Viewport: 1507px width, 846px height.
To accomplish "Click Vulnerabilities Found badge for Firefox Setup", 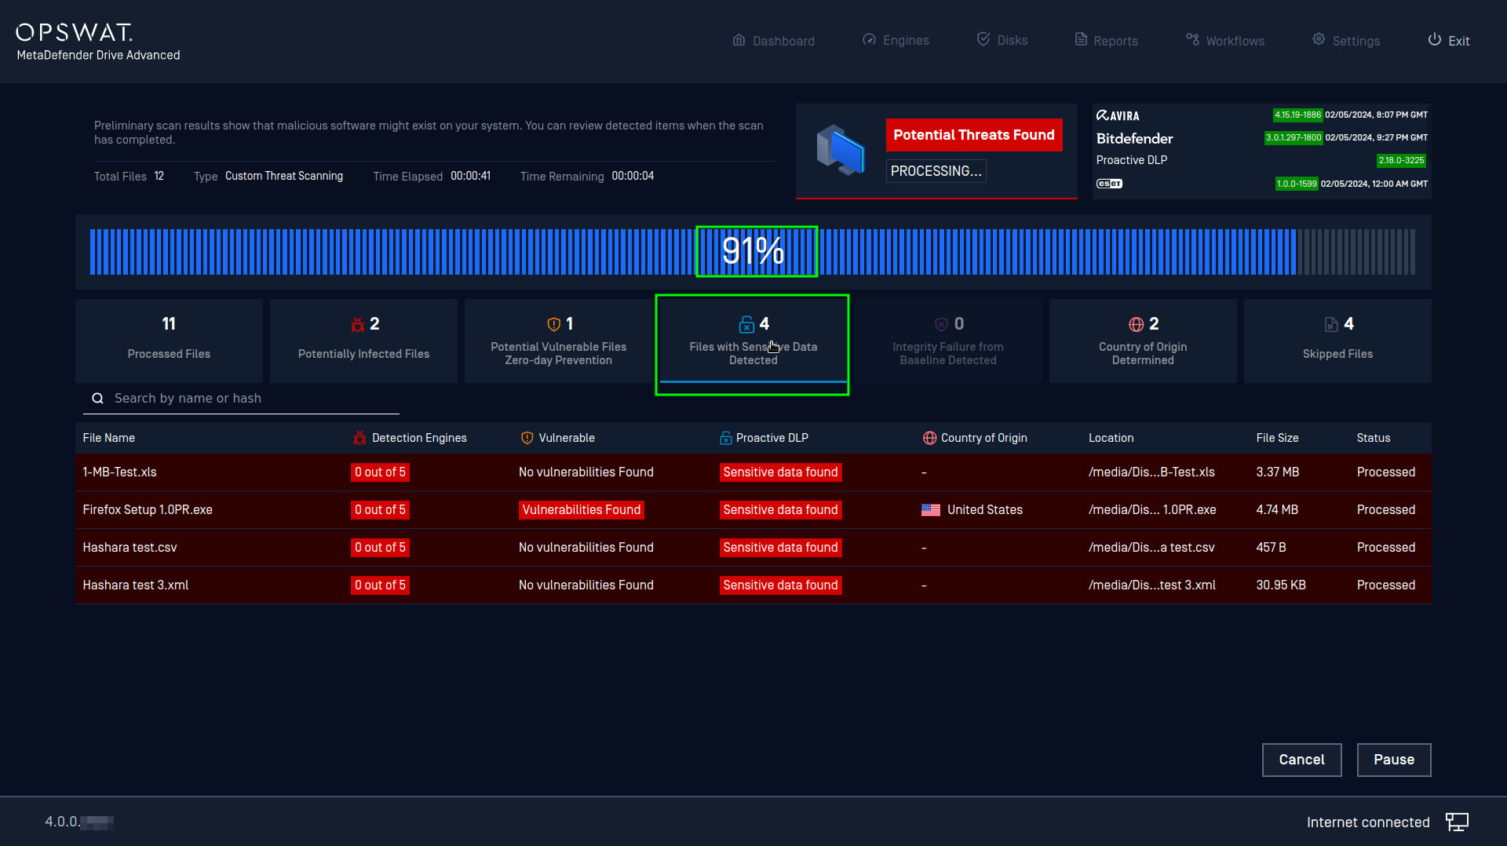I will [582, 510].
